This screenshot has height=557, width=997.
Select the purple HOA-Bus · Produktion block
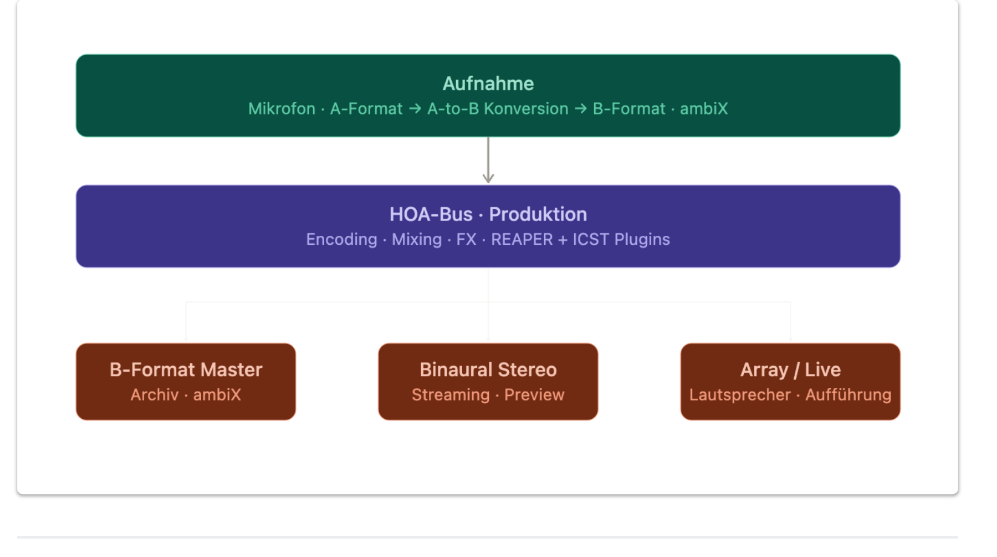coord(488,226)
